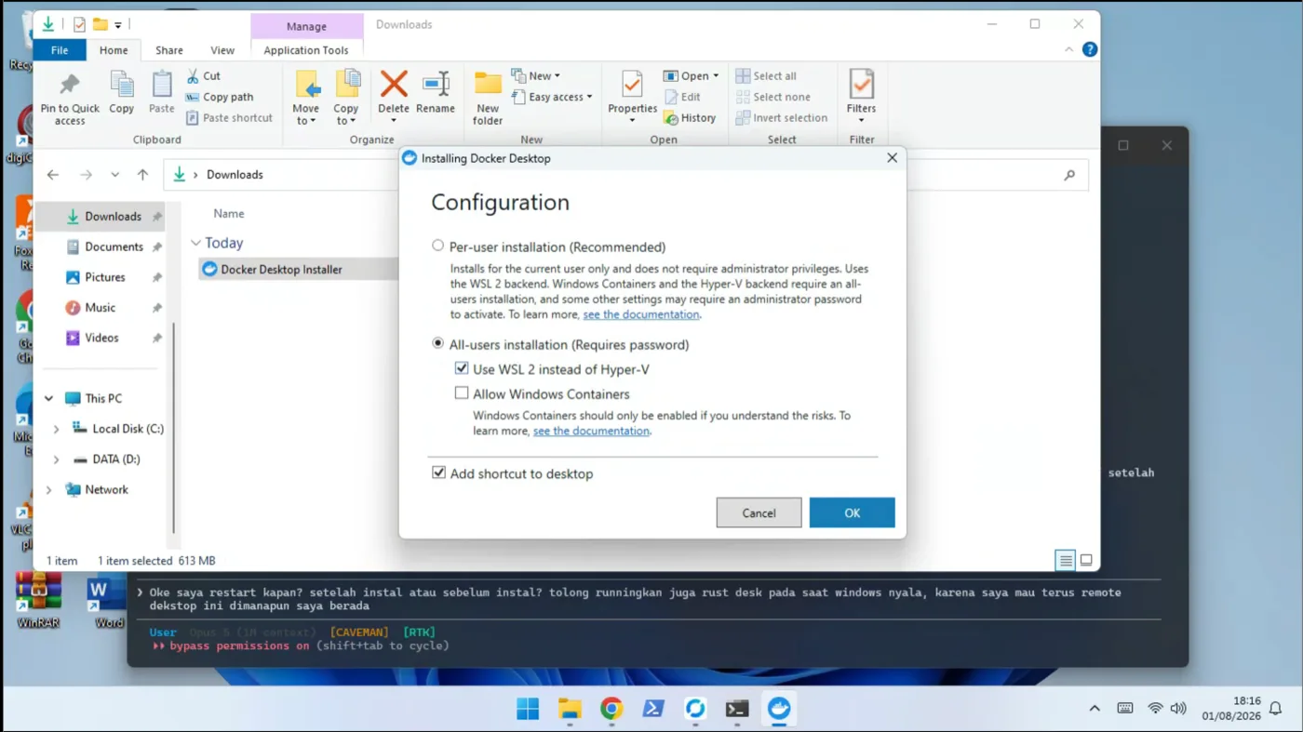Click Rename ribbon icon
This screenshot has height=732, width=1303.
point(436,85)
